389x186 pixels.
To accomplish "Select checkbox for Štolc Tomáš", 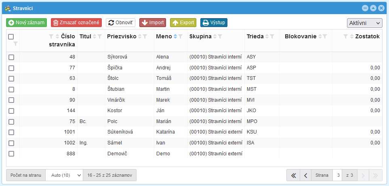I will tap(11, 79).
